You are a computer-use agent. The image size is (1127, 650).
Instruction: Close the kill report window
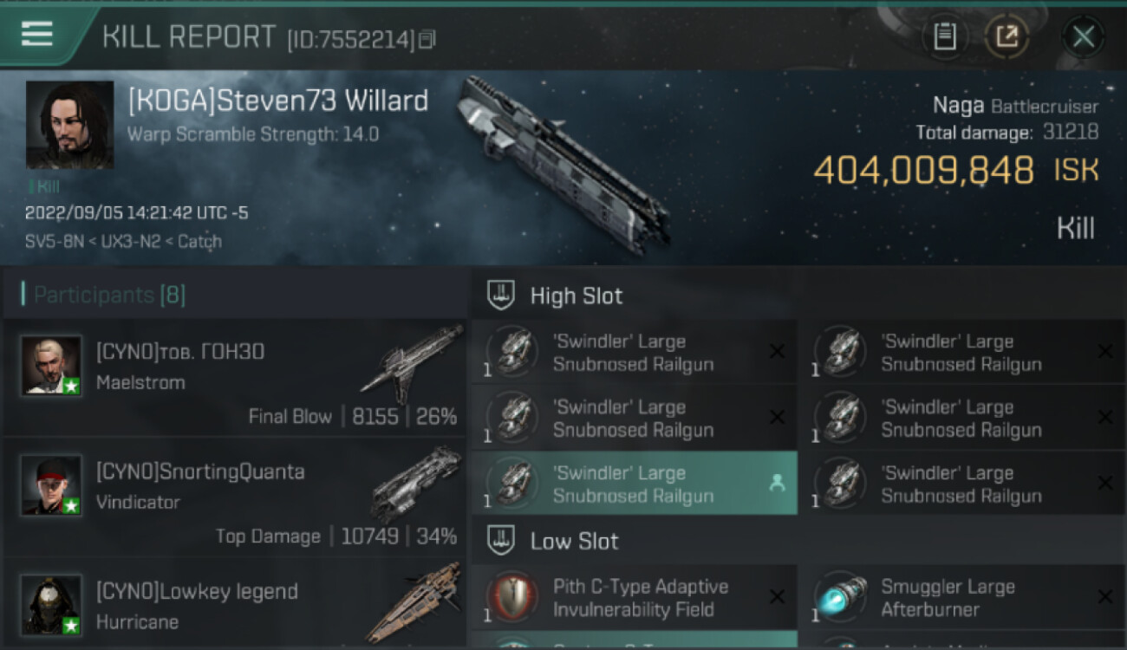click(x=1083, y=36)
